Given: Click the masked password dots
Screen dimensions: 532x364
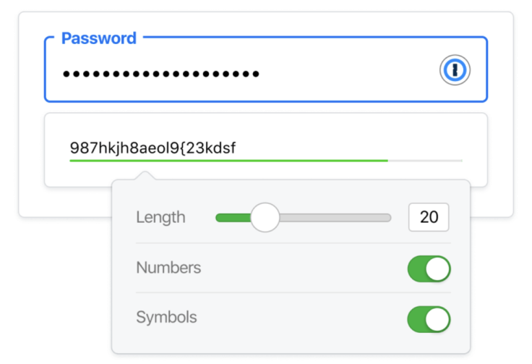Looking at the screenshot, I should [x=161, y=74].
